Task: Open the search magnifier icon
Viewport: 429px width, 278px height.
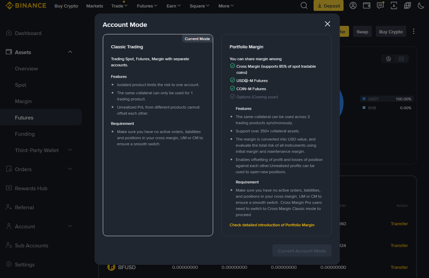Action: (304, 5)
